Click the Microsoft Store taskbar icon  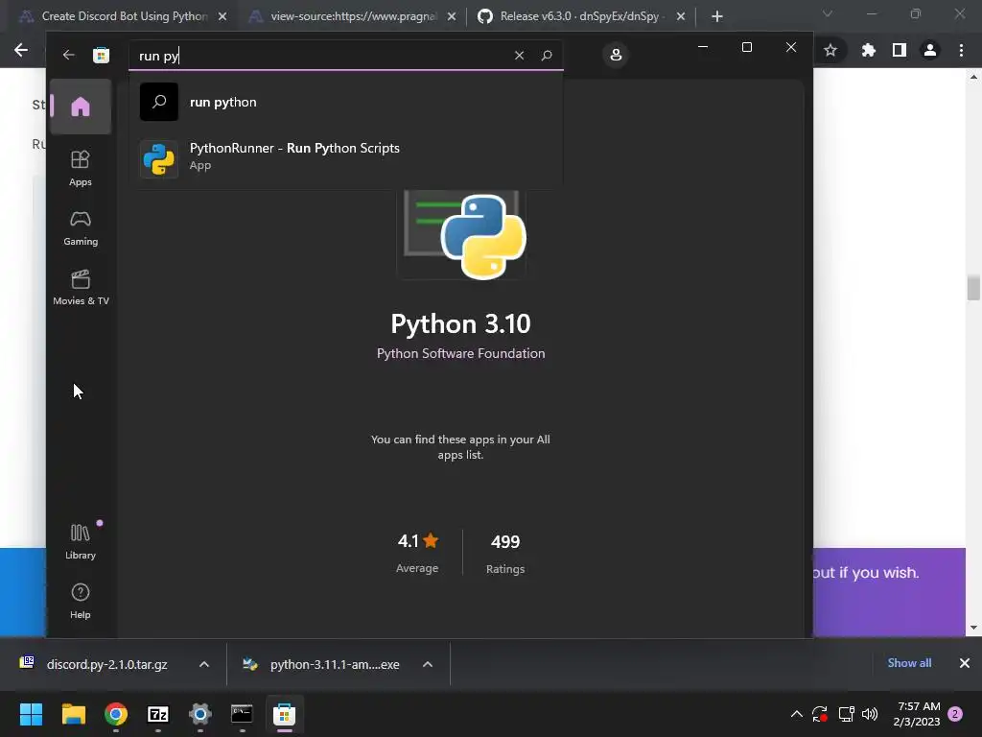point(284,714)
